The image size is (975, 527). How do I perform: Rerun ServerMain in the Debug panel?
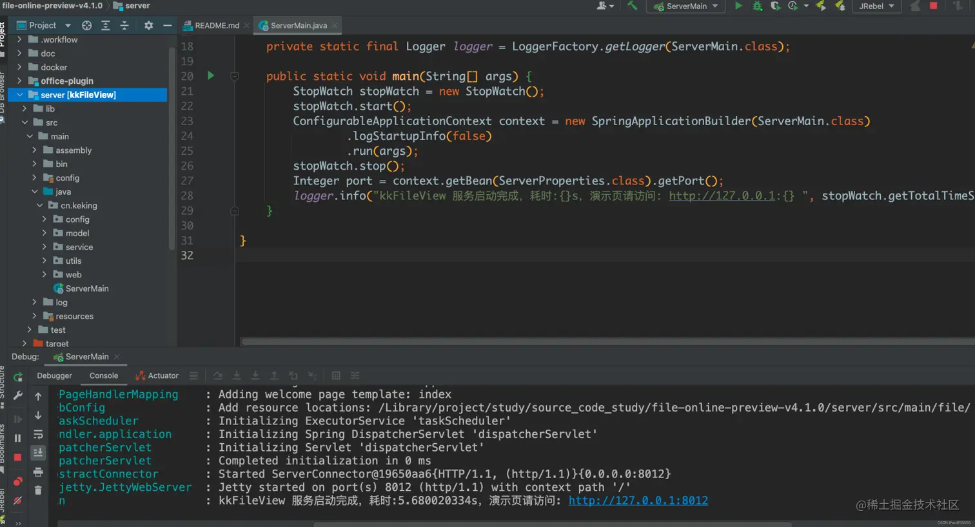[18, 377]
